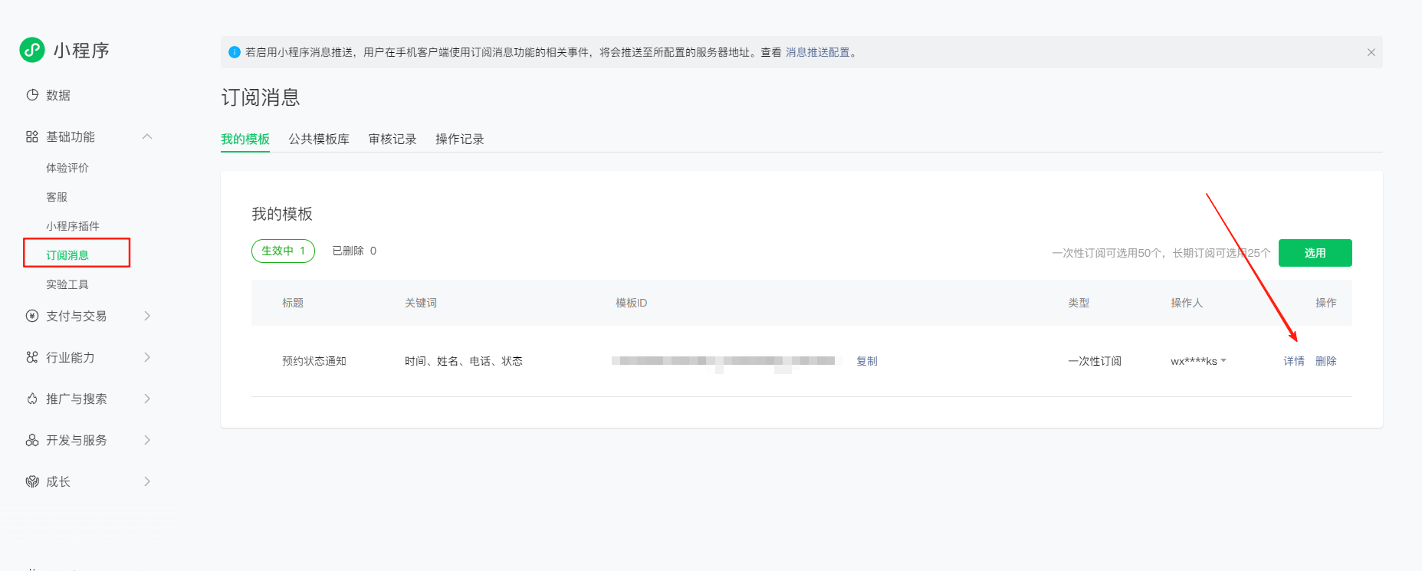The height and width of the screenshot is (571, 1422).
Task: Click the 类型 column header
Action: click(x=1079, y=303)
